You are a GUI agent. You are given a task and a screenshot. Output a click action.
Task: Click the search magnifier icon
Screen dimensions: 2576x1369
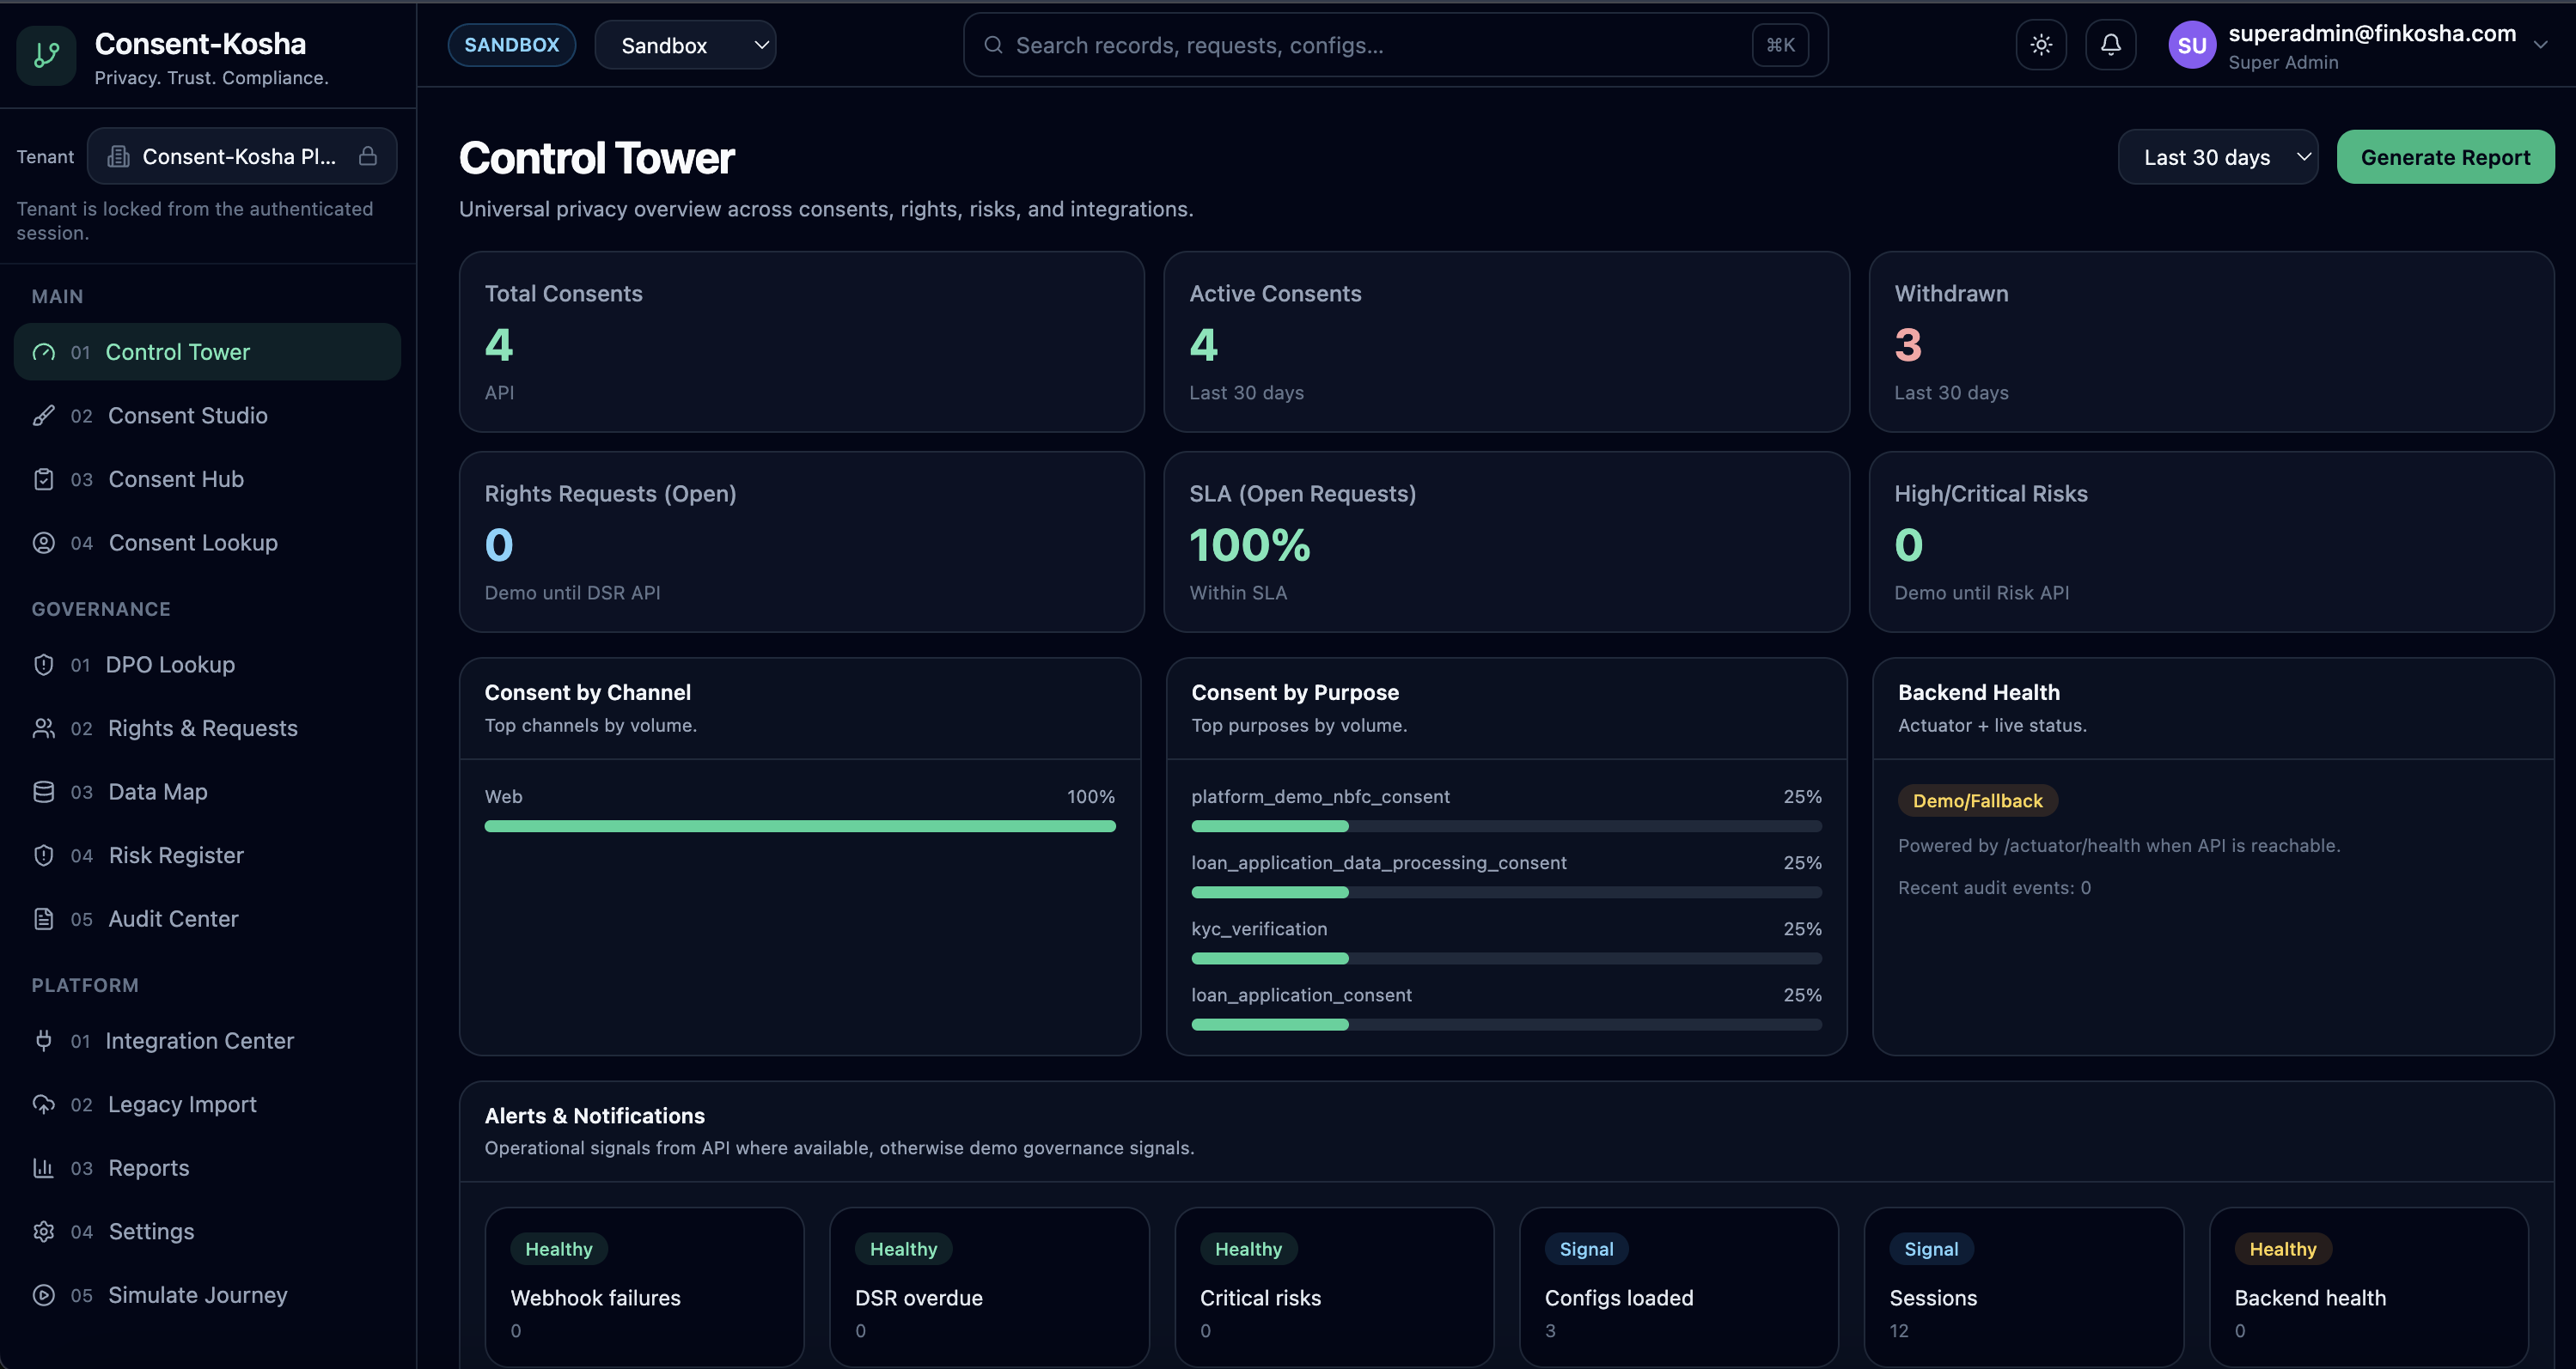point(993,45)
